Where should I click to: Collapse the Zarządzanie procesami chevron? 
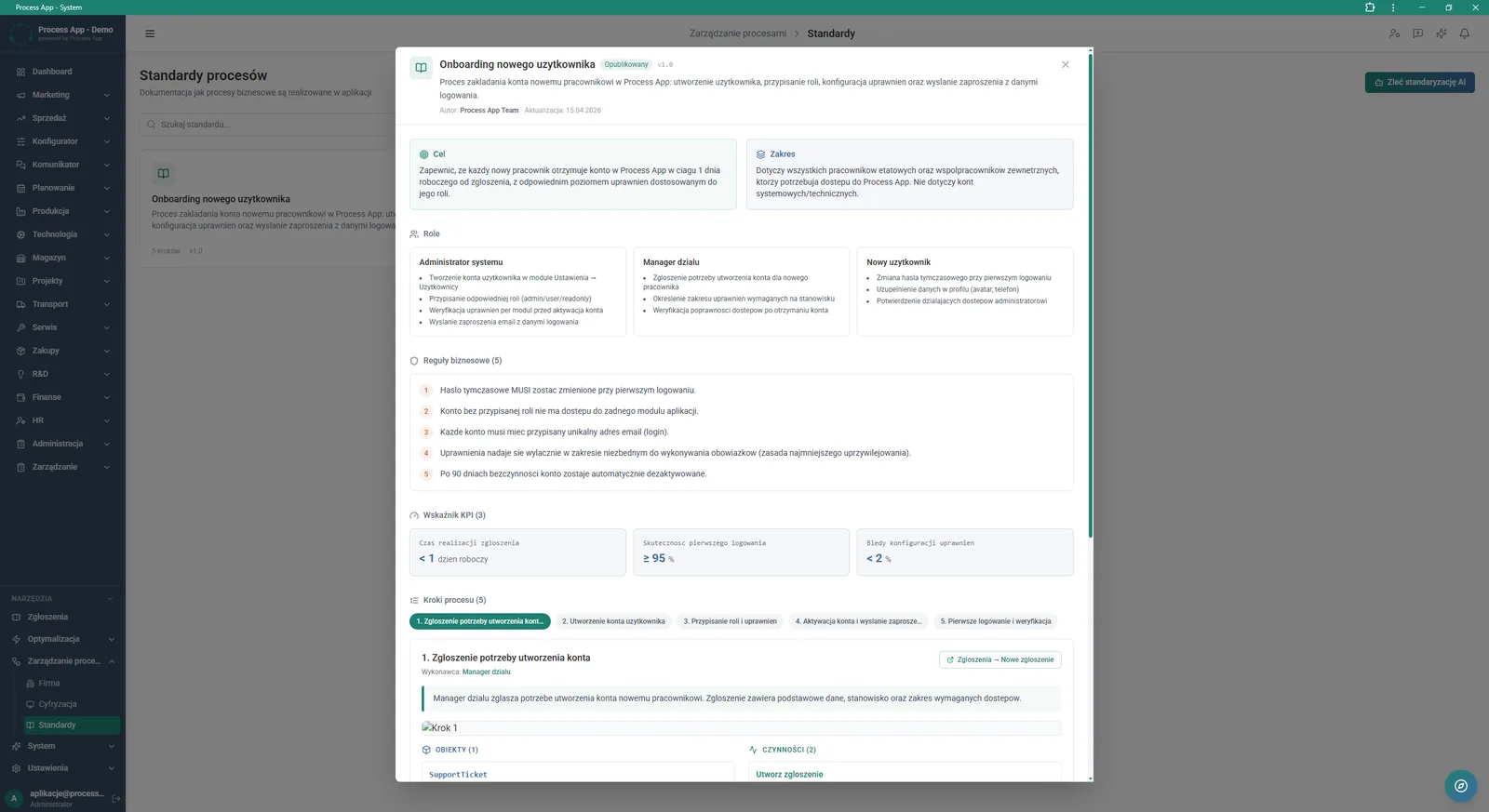(x=111, y=661)
